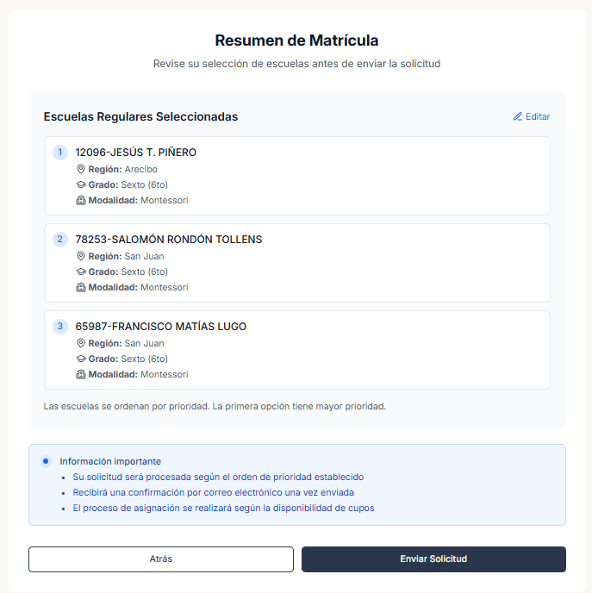The image size is (592, 593).
Task: Click priority badge number 3
Action: point(60,327)
